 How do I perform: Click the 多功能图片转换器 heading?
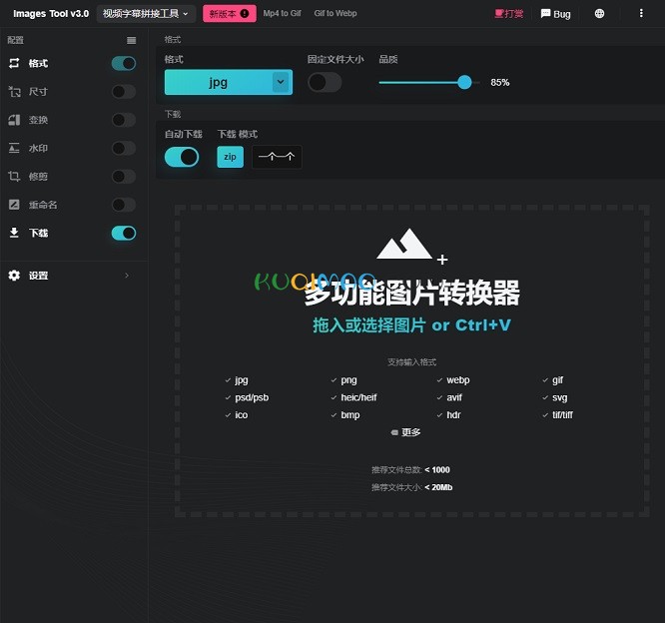[411, 294]
